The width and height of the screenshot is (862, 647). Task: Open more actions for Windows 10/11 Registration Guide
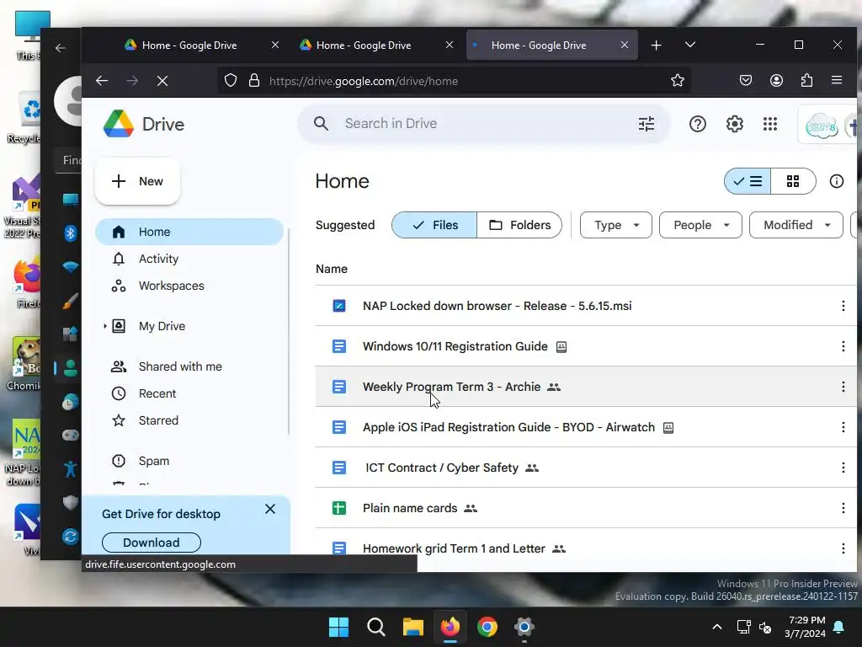pos(843,346)
